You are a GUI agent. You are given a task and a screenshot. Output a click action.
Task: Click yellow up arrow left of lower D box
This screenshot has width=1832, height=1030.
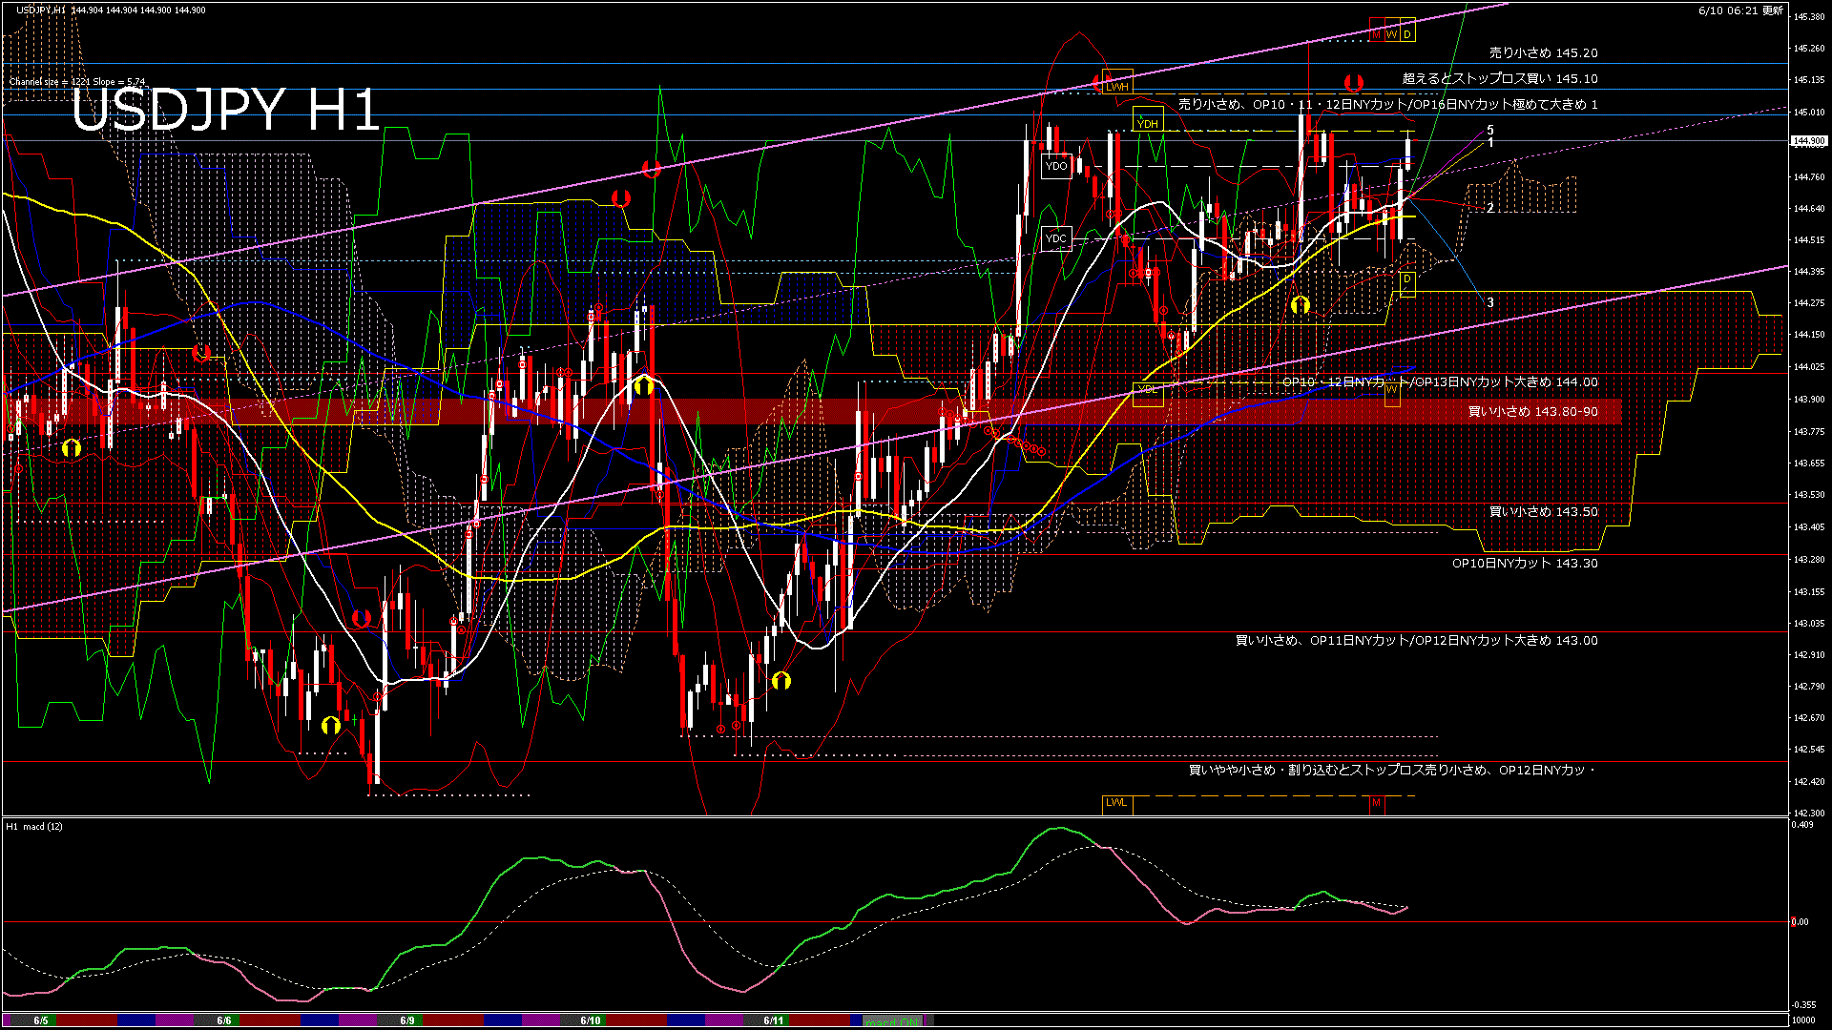[1300, 305]
